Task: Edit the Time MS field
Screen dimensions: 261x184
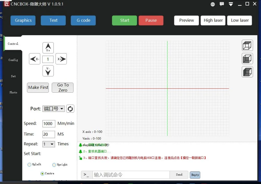Action: coord(49,134)
